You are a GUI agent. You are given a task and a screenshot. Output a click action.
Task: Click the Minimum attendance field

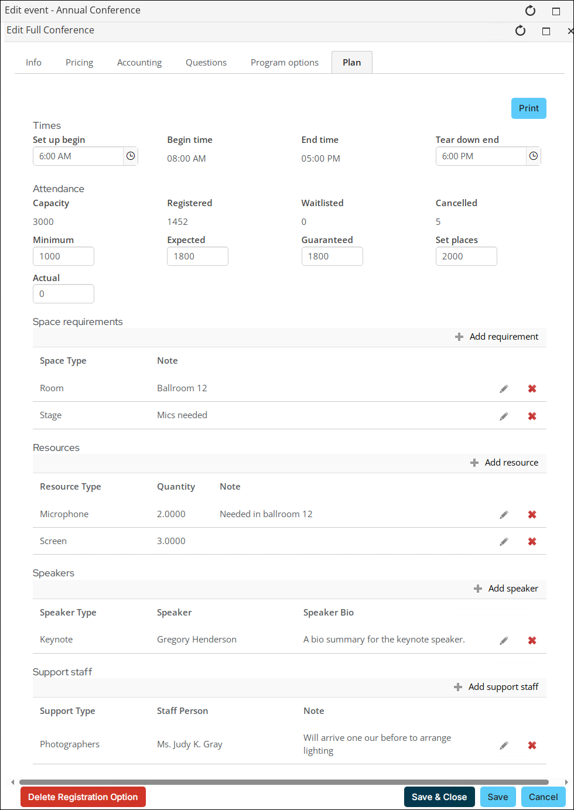click(x=63, y=257)
